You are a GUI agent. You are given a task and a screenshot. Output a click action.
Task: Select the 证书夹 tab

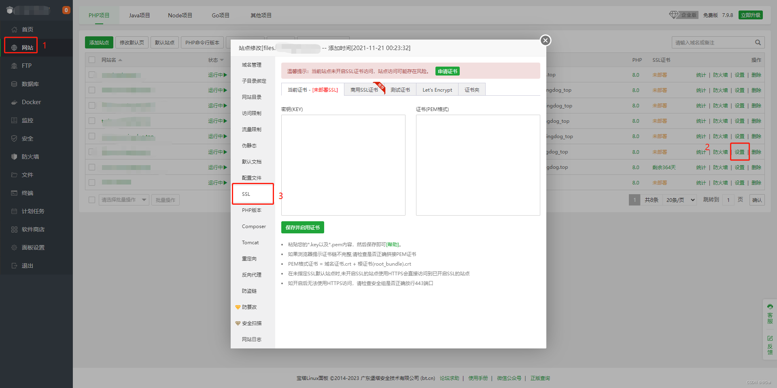click(472, 90)
